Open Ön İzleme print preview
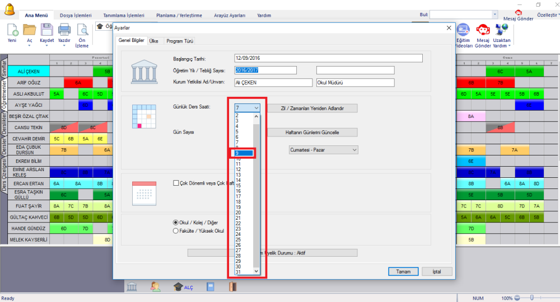 pos(82,30)
